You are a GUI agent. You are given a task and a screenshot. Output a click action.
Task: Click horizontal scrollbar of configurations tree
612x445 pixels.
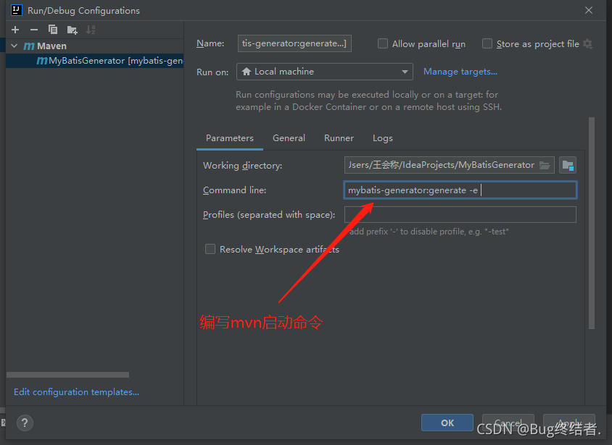68,375
